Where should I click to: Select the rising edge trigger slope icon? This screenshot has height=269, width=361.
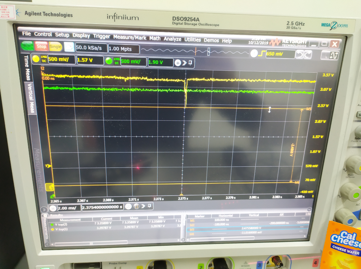pos(261,54)
